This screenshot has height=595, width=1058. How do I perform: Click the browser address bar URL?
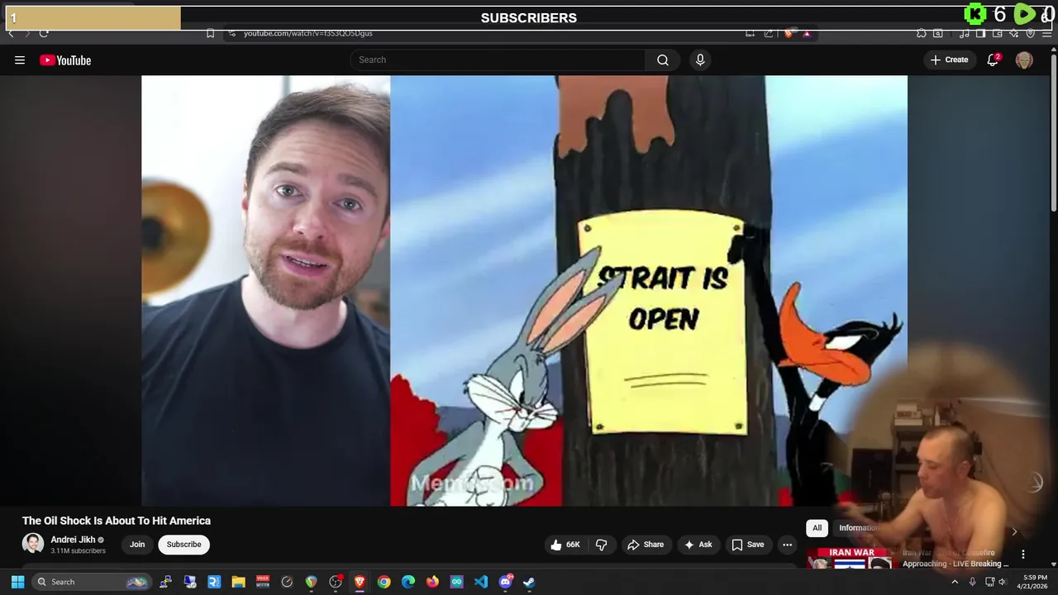[308, 33]
